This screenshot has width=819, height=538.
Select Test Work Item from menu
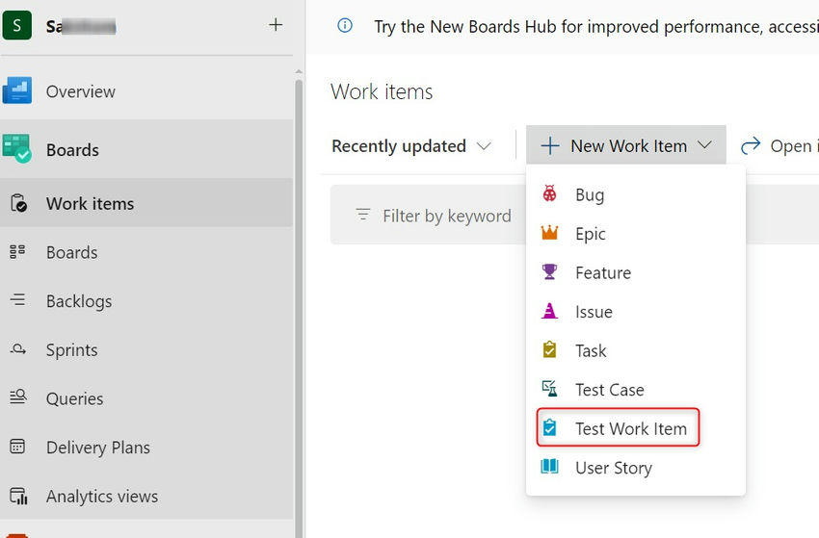click(x=630, y=428)
